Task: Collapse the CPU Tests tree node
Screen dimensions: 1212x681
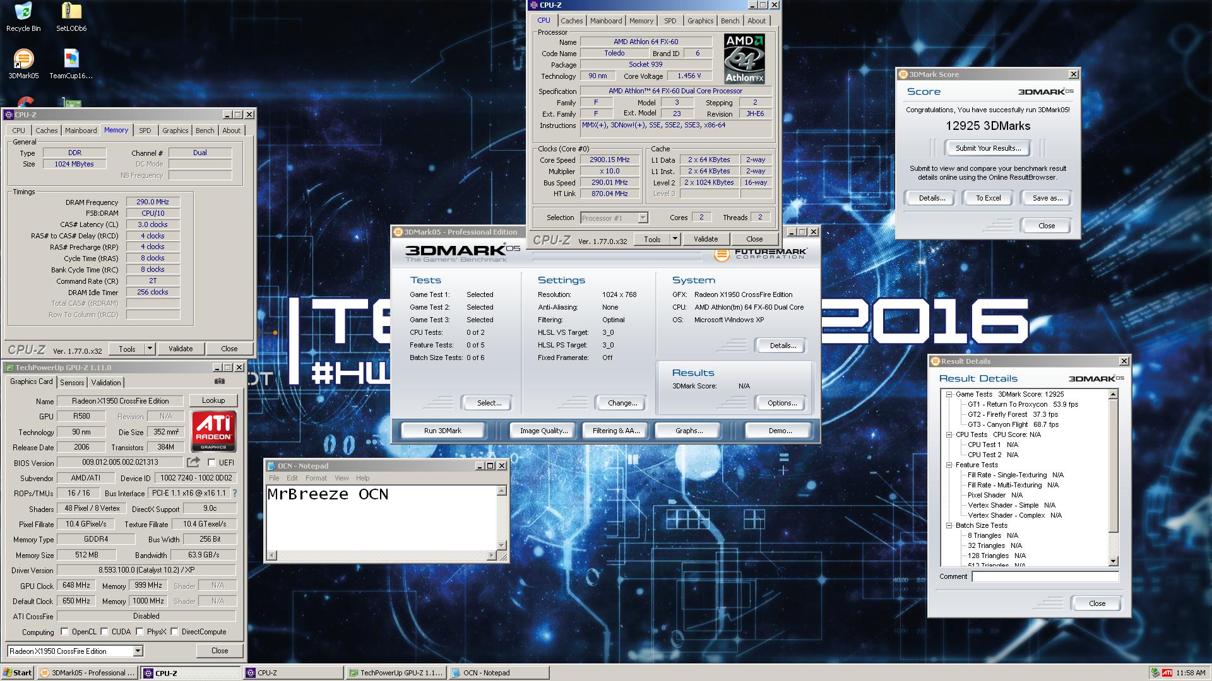Action: [949, 434]
